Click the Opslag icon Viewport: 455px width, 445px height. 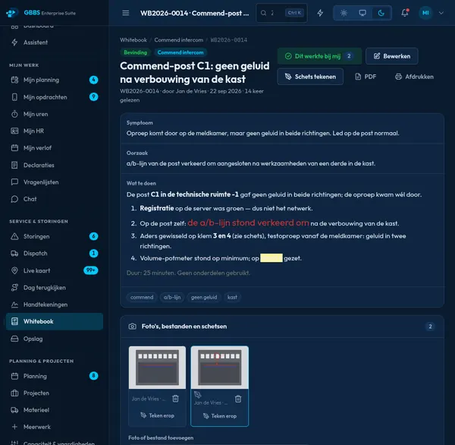tap(14, 339)
